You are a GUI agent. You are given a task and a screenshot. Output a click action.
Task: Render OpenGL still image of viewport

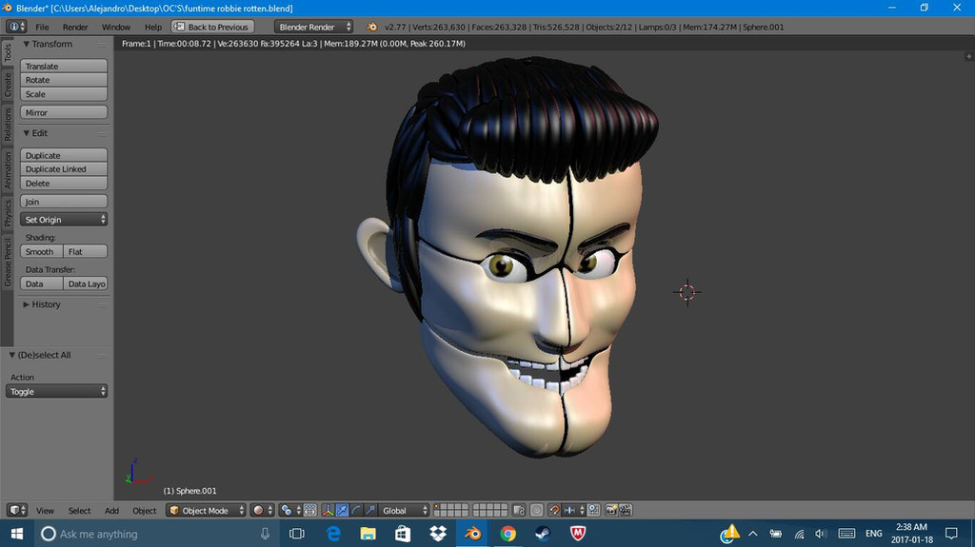(x=611, y=510)
